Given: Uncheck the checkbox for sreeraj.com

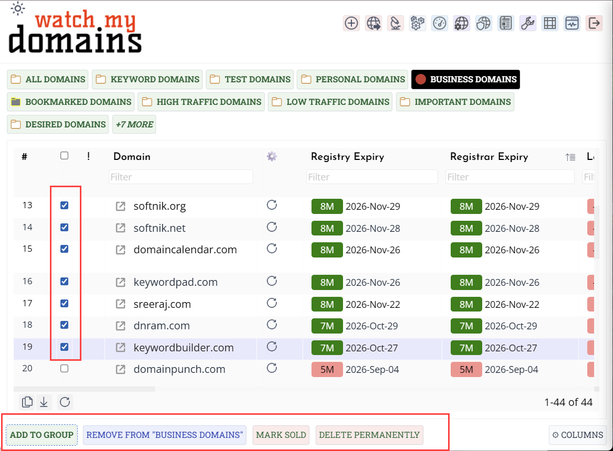Looking at the screenshot, I should (x=64, y=303).
